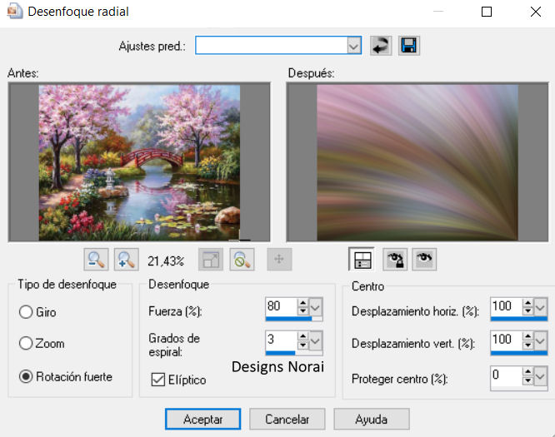Zoom in preview with plus magnifier
Viewport: 555px width, 437px height.
click(x=126, y=260)
